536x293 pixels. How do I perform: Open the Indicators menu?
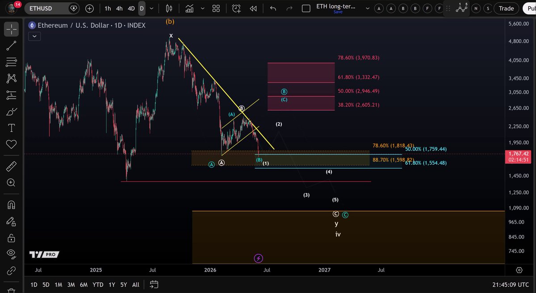tap(190, 8)
